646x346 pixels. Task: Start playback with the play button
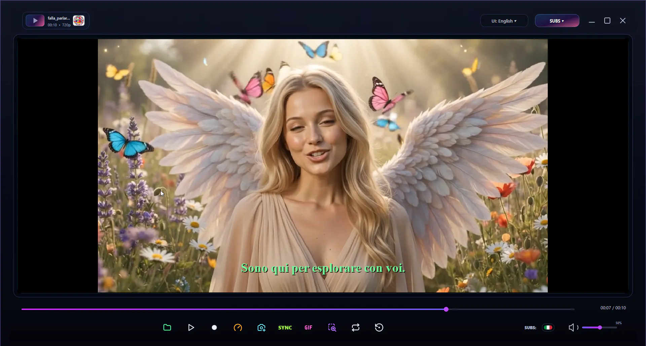point(191,327)
